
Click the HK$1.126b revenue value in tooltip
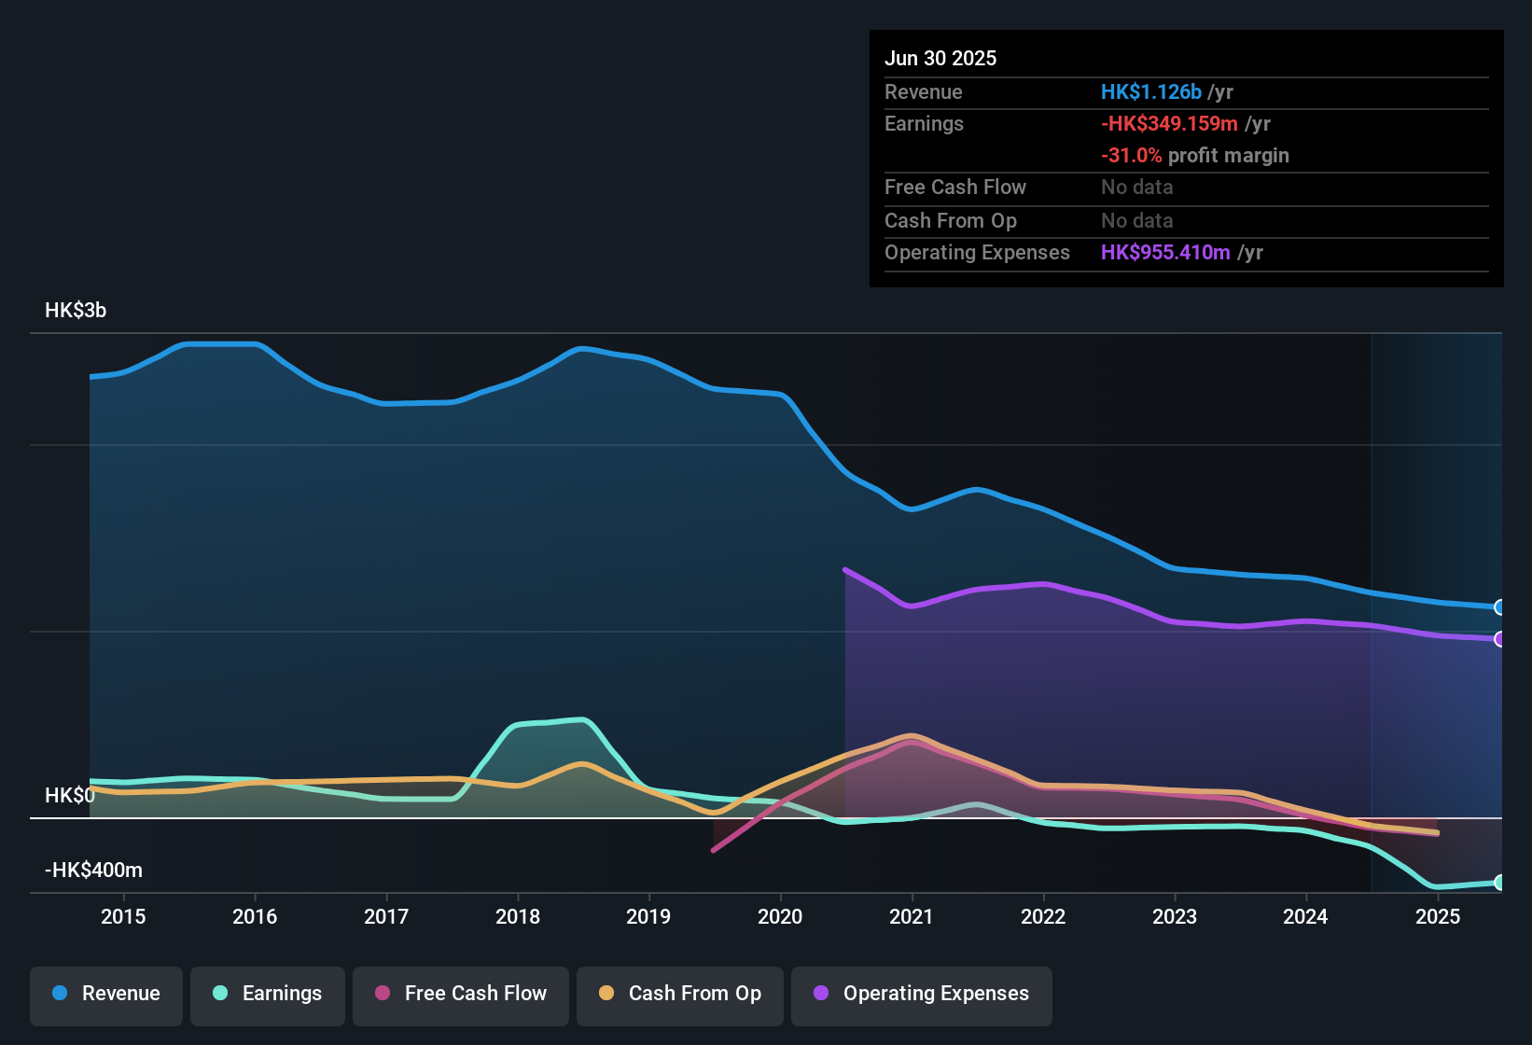pyautogui.click(x=1151, y=91)
